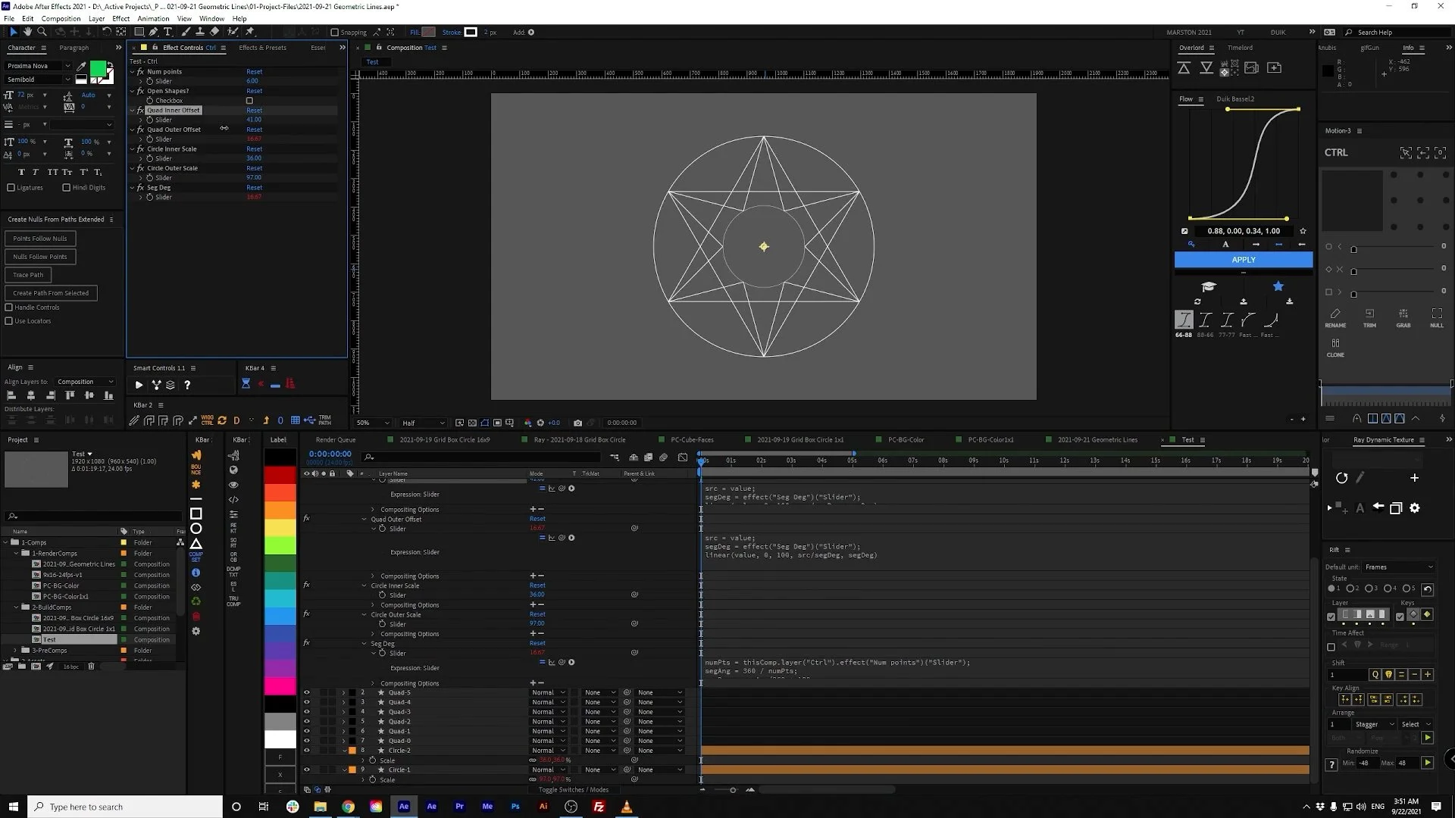Hide the Circle-2 layer with eye icon
The height and width of the screenshot is (818, 1455).
[307, 751]
